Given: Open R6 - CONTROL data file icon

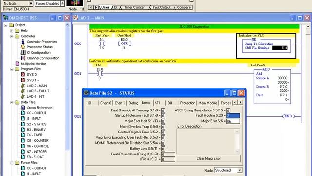Looking at the screenshot, I should pos(23,146).
